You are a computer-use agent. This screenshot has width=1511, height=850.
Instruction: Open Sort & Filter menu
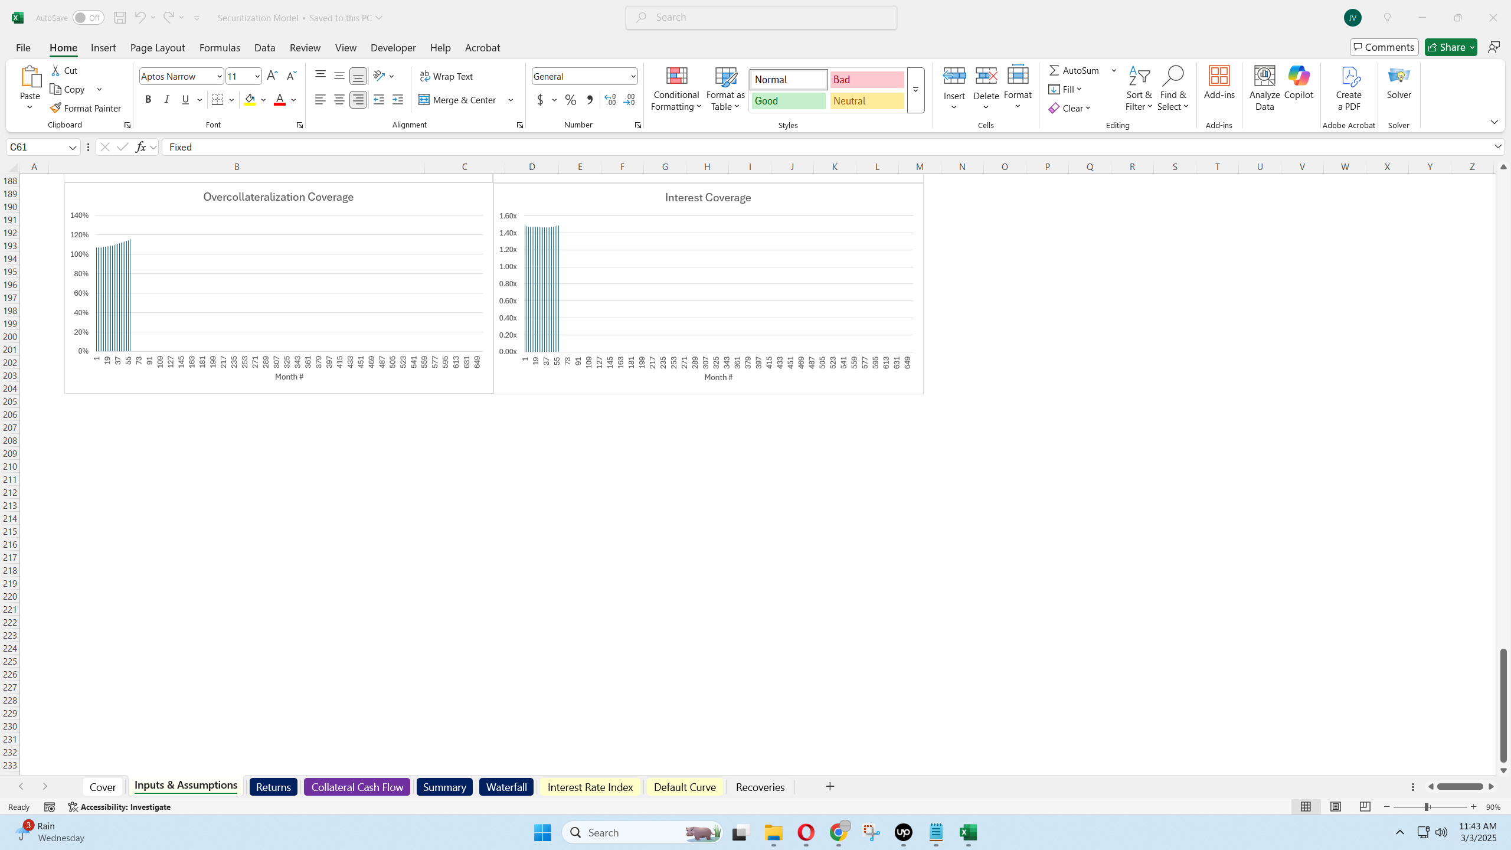tap(1139, 89)
